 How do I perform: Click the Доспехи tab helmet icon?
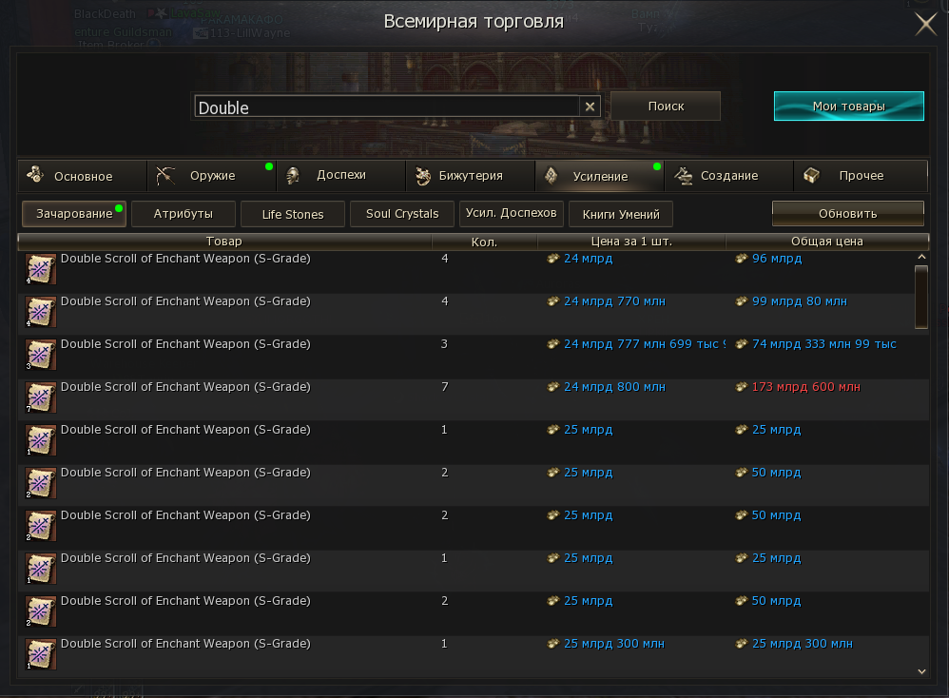coord(294,175)
